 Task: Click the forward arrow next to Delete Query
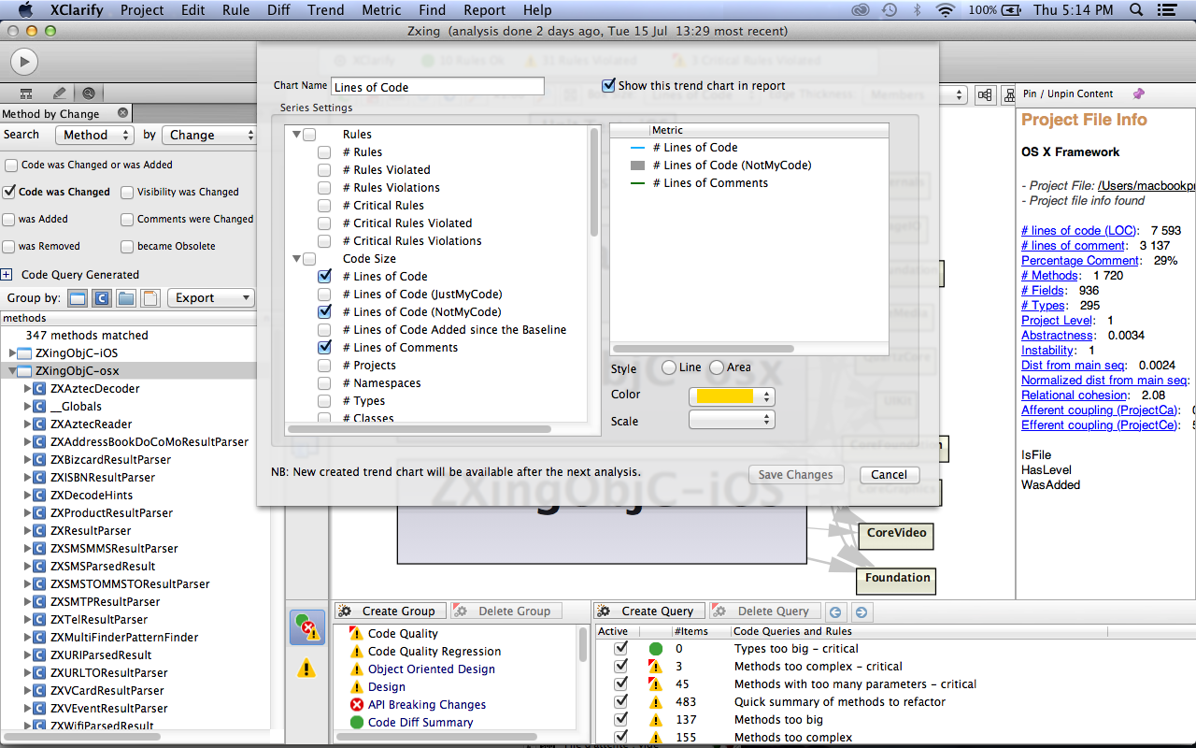[x=861, y=612]
